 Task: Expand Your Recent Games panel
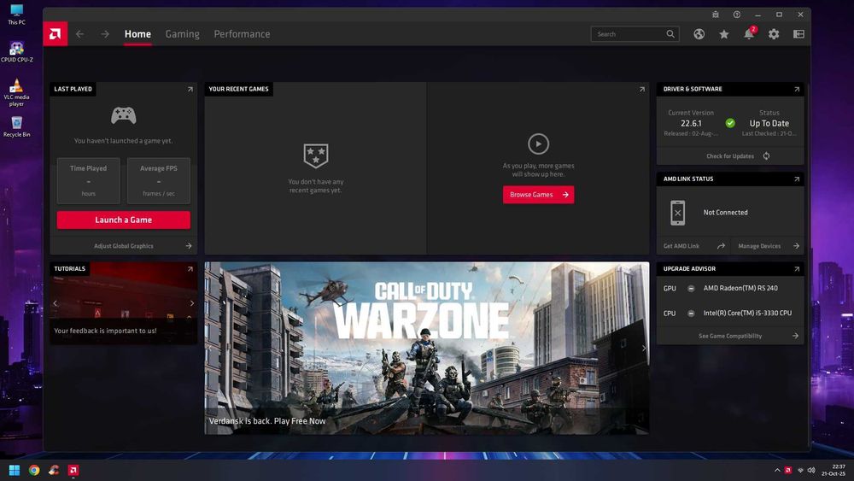click(x=642, y=90)
